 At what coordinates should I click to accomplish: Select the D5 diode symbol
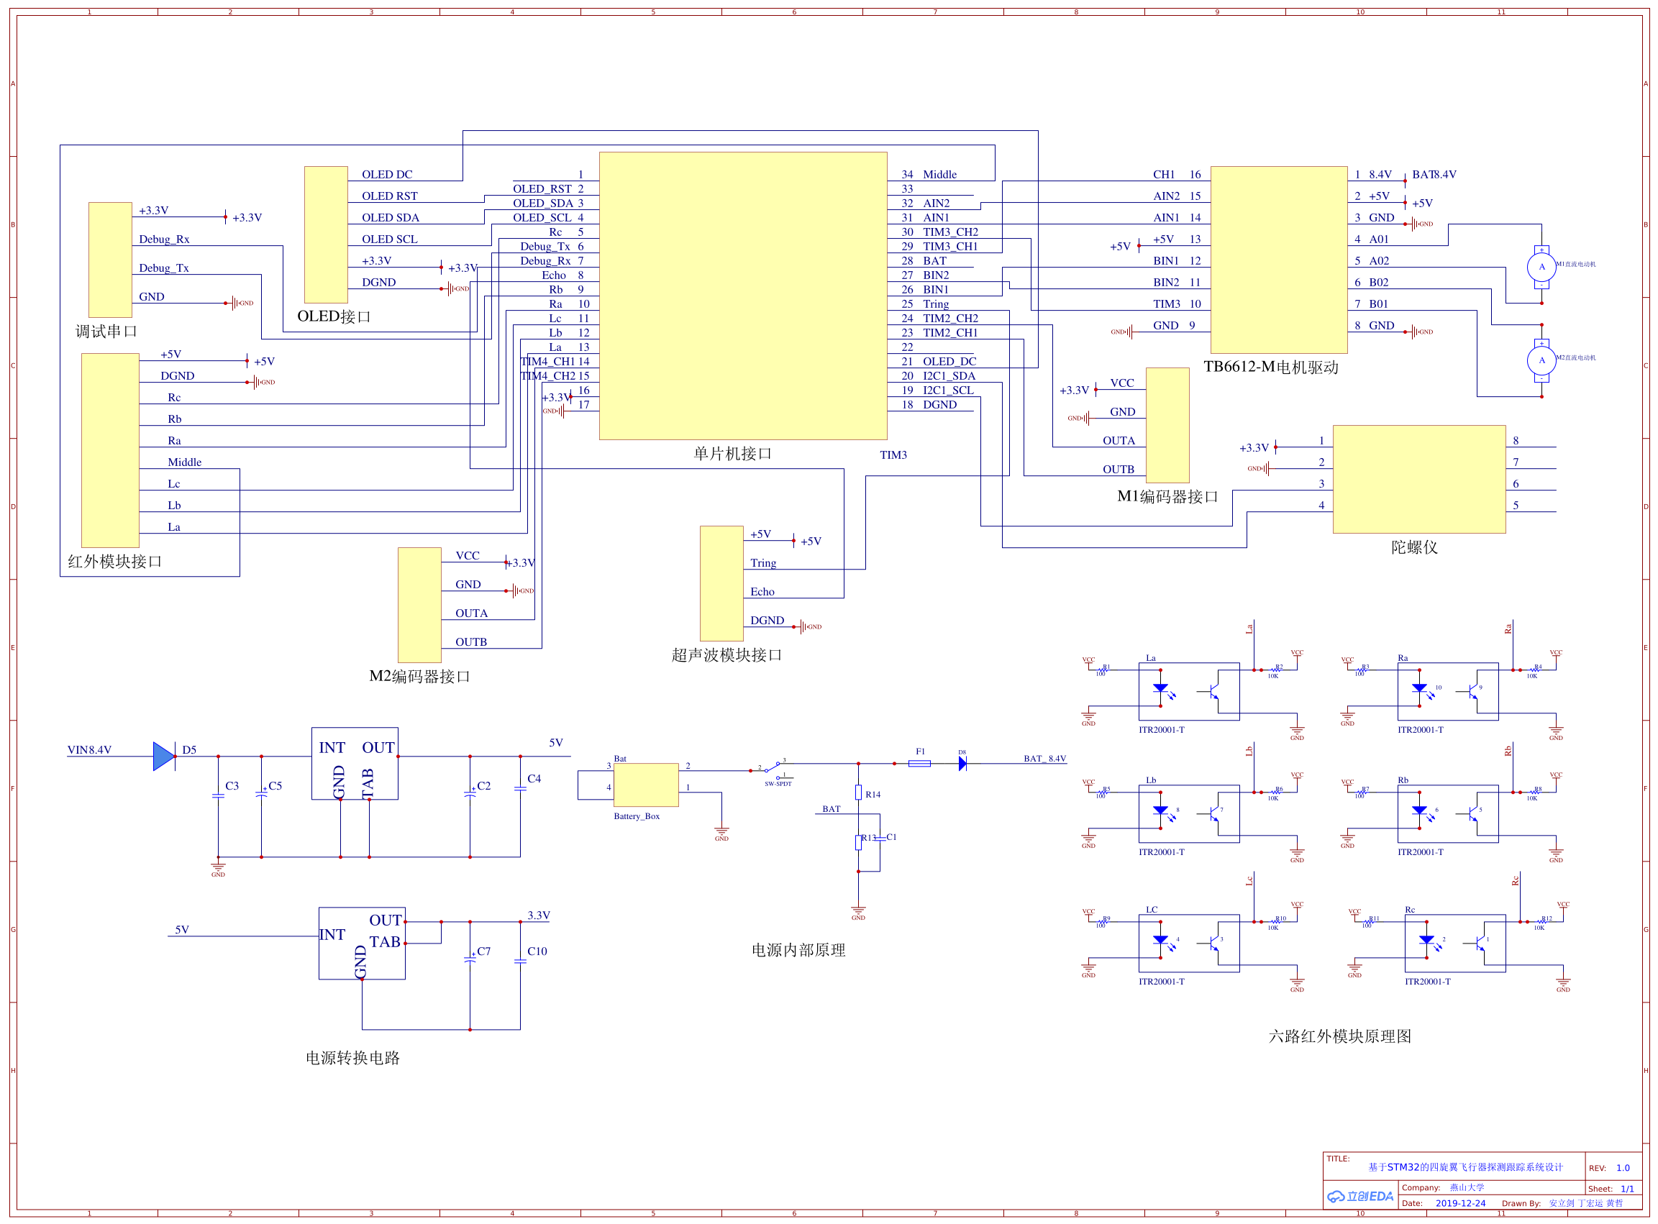click(164, 756)
